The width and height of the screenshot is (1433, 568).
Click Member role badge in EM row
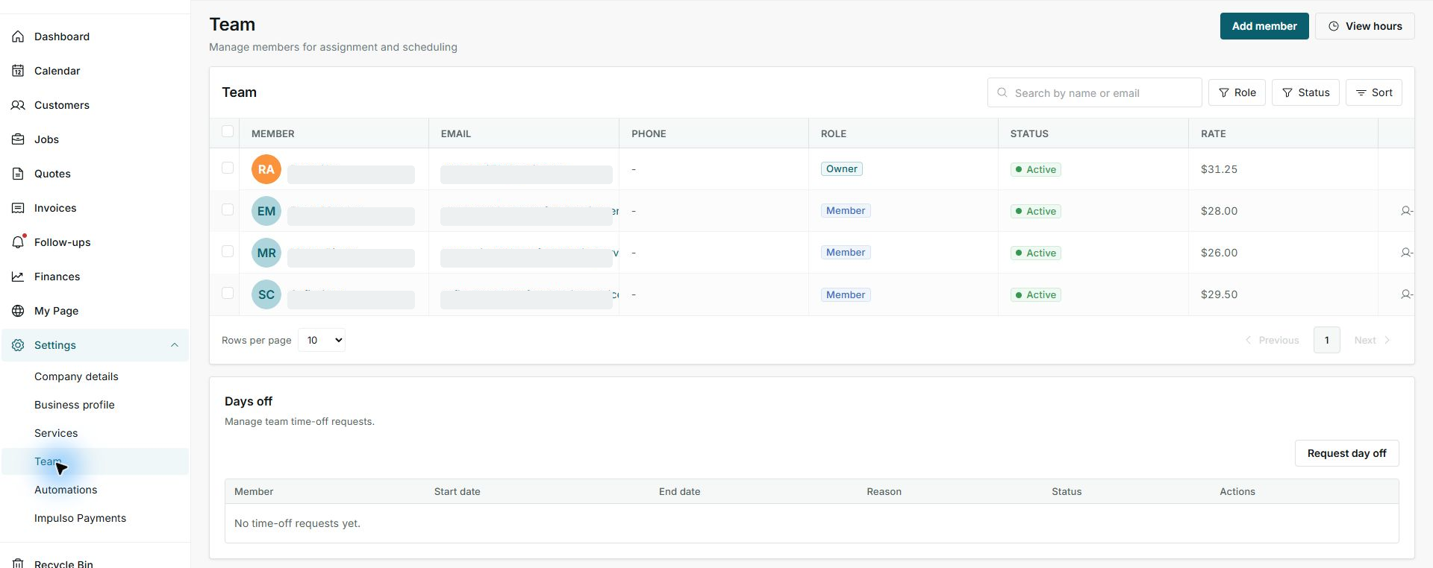pyautogui.click(x=846, y=211)
